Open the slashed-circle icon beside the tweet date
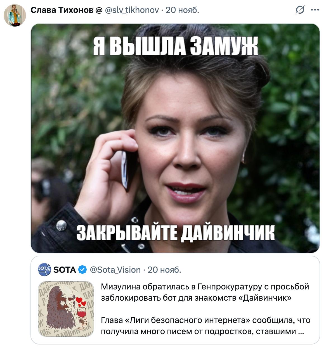 pyautogui.click(x=300, y=10)
